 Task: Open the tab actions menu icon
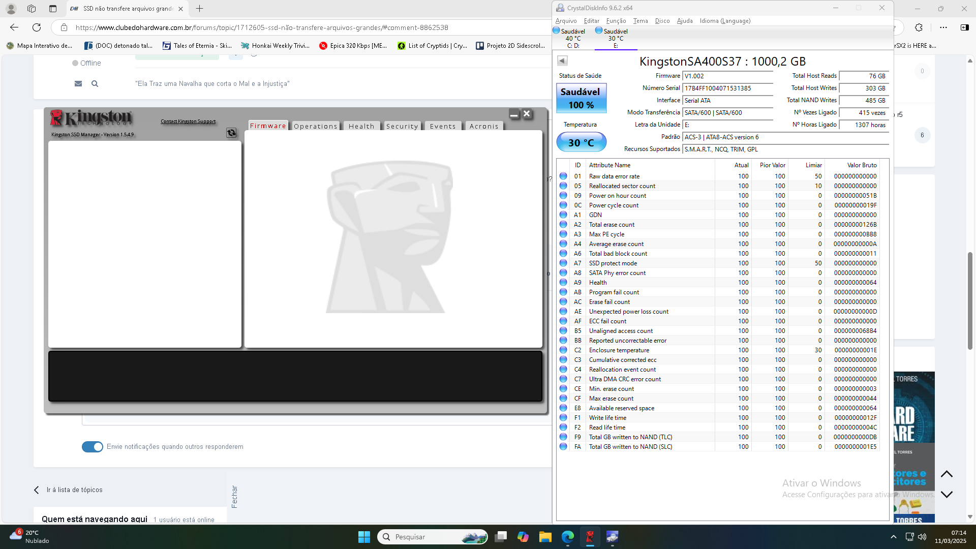(x=53, y=9)
